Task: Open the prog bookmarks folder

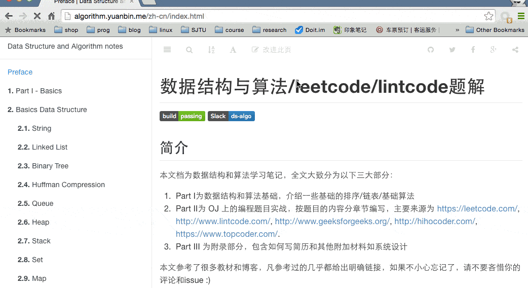Action: tap(98, 30)
